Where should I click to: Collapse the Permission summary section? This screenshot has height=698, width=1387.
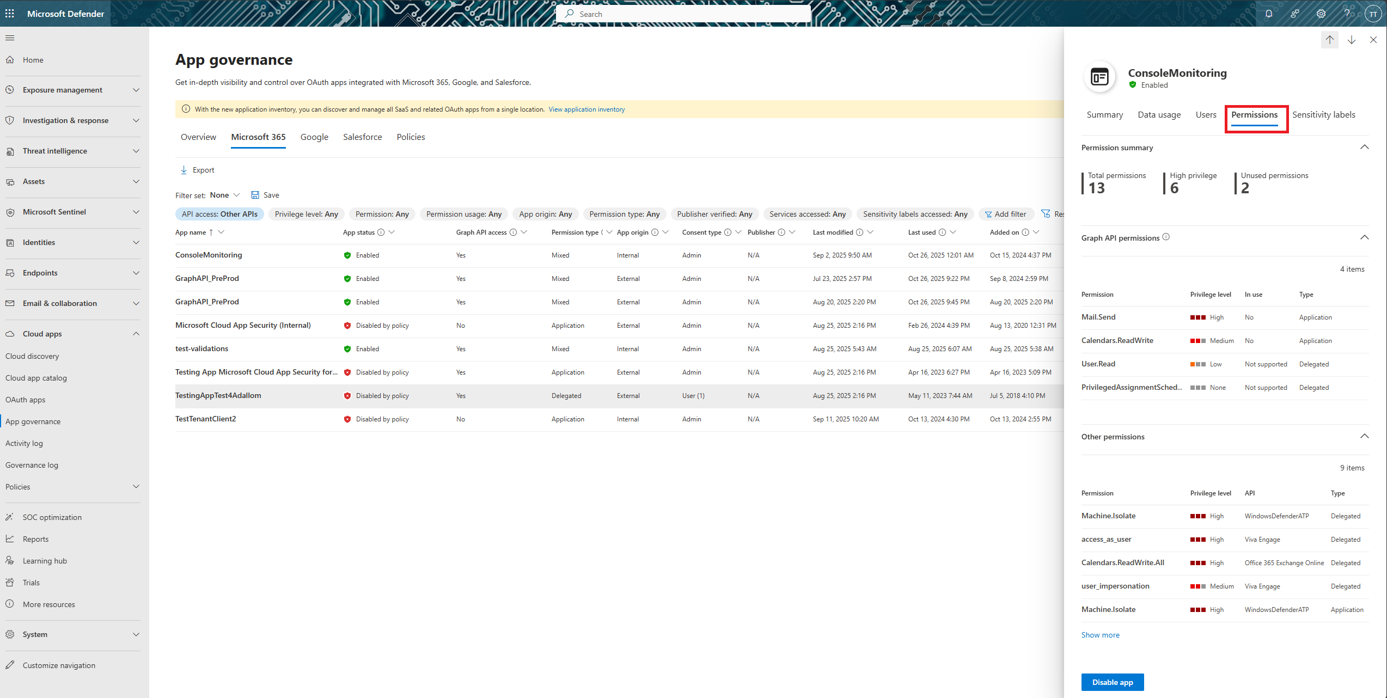[x=1364, y=147]
